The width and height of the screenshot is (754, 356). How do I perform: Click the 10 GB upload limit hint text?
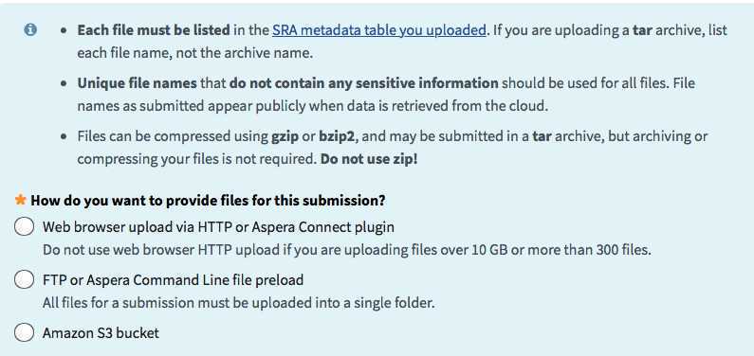click(x=347, y=250)
